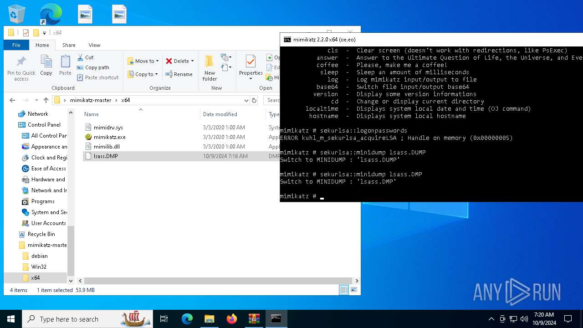Select mimidrv.sys file
Image resolution: width=583 pixels, height=328 pixels.
108,128
